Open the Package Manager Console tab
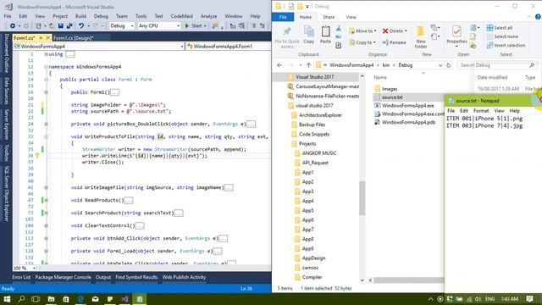The height and width of the screenshot is (305, 542). pos(64,277)
